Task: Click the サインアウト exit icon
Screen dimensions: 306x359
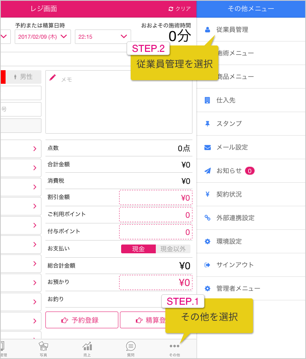Action: [x=207, y=265]
